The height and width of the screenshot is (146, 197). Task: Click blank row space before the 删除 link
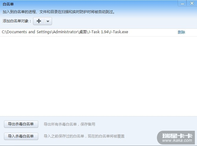pos(153,32)
